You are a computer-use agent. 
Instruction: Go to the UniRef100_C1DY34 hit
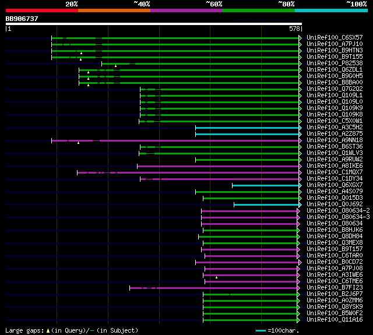click(x=335, y=179)
